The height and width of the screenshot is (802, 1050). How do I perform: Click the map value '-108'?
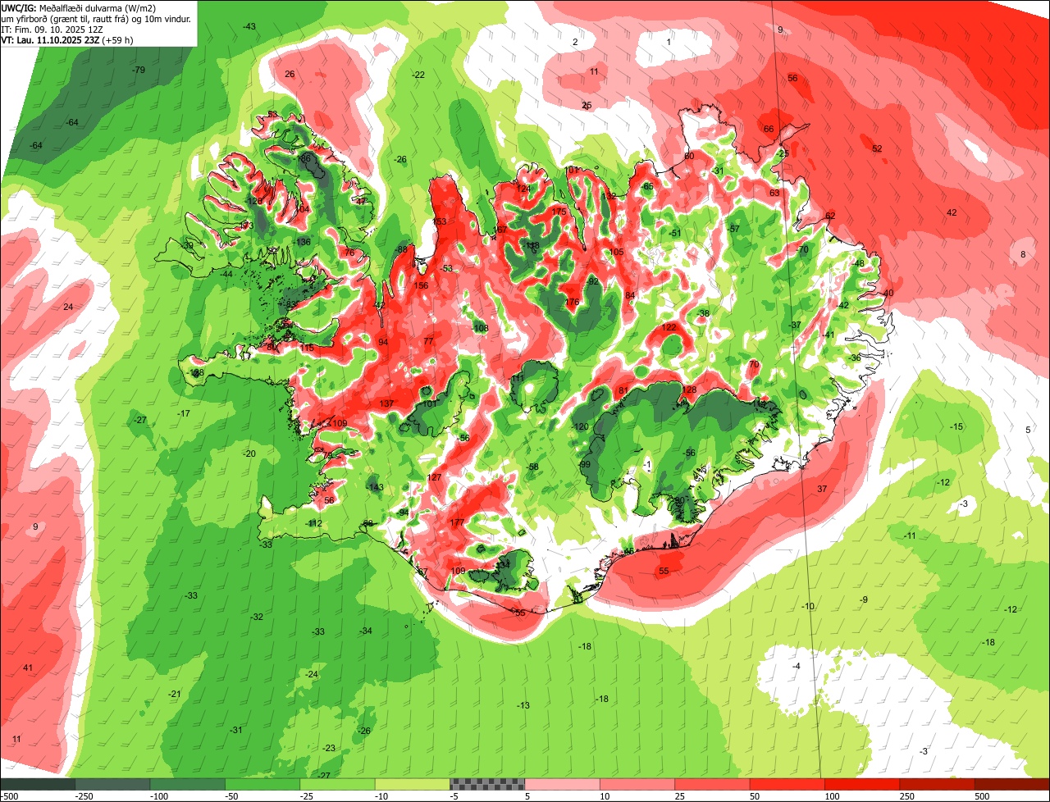[480, 328]
